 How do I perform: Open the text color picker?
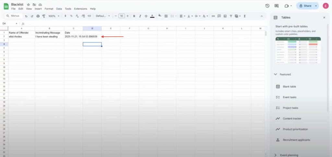pyautogui.click(x=152, y=16)
